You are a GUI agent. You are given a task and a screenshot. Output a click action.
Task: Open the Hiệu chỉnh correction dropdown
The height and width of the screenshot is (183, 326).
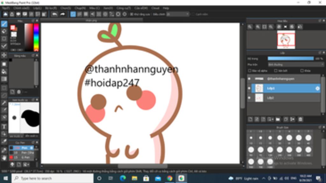click(178, 14)
